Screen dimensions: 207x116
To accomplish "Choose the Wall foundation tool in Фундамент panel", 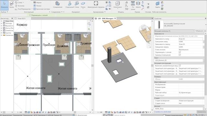I will click(77, 5).
